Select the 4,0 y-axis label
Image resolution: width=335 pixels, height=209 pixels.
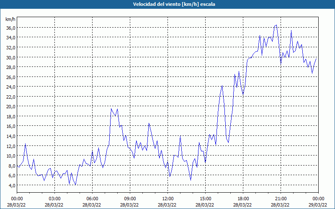tap(11, 185)
